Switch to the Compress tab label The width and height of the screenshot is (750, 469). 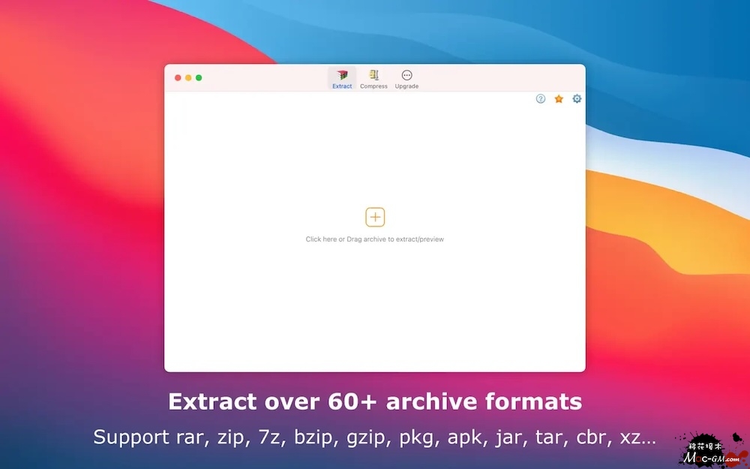373,86
